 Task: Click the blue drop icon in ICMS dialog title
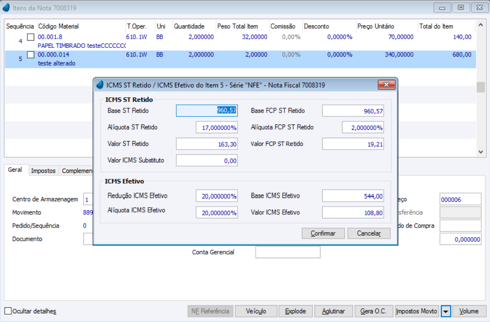[x=100, y=85]
